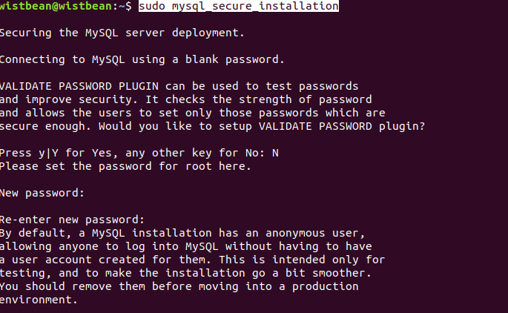508x313 pixels.
Task: Click the 'VALIDATE PASSWORD PLUGIN' heading text
Action: 79,86
